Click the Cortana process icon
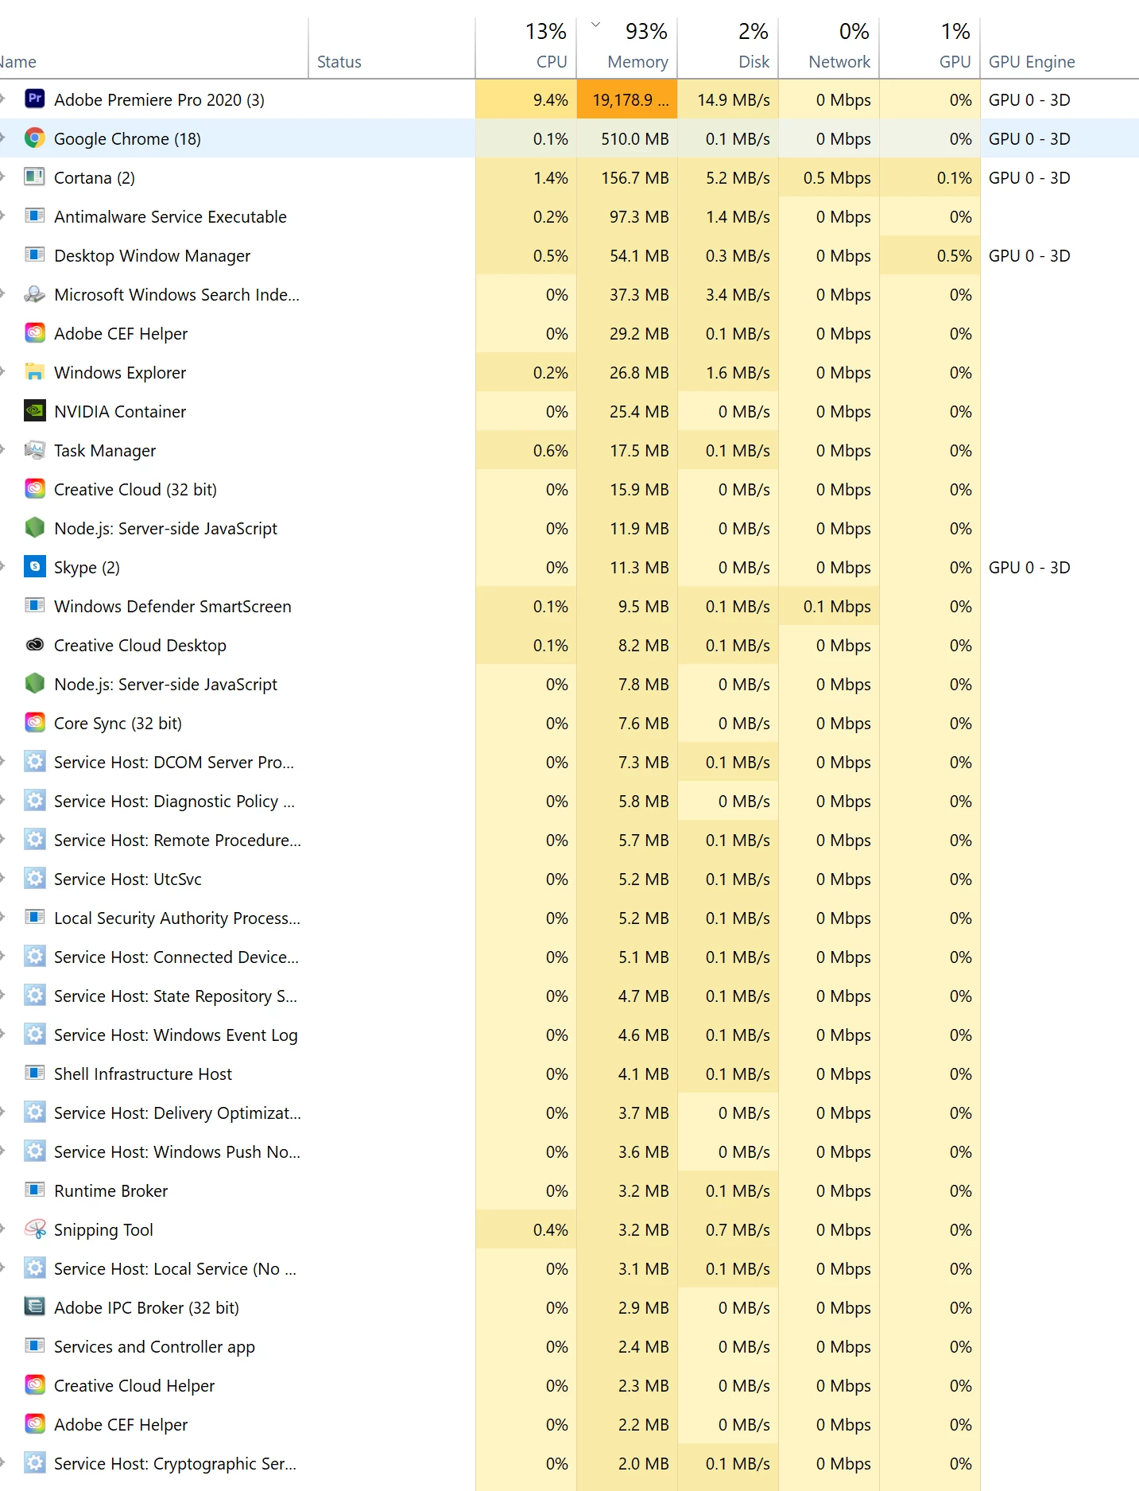Image resolution: width=1139 pixels, height=1491 pixels. pos(34,177)
